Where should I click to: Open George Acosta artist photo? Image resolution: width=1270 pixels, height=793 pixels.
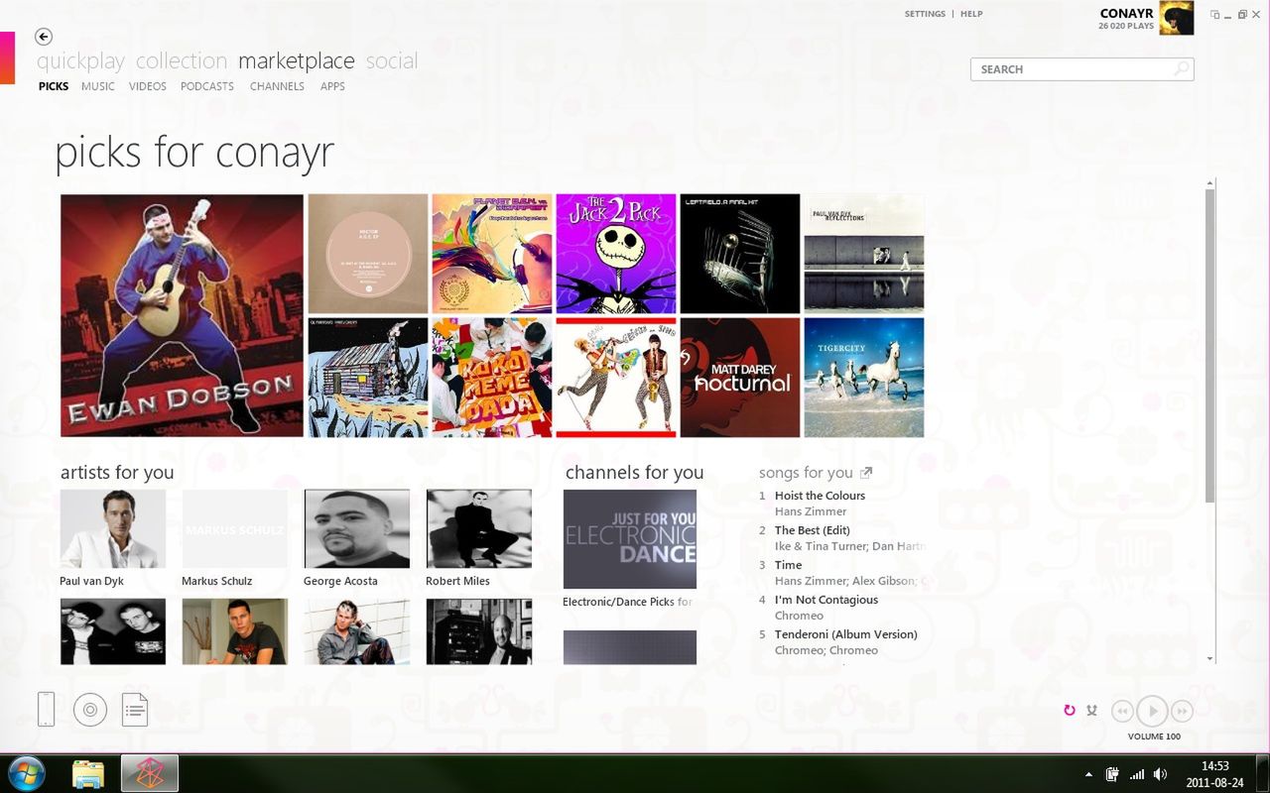pyautogui.click(x=357, y=528)
